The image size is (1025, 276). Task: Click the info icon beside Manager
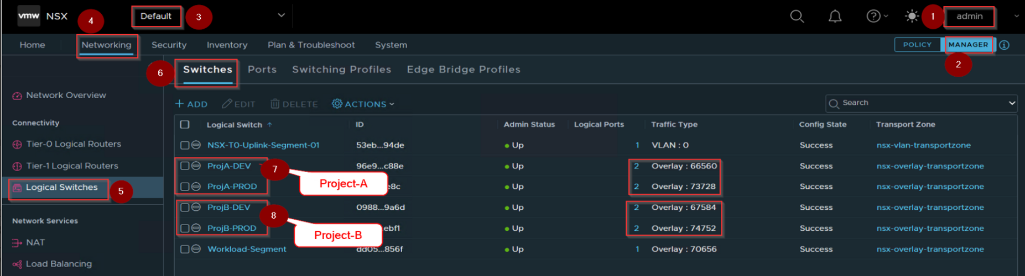tap(1005, 45)
